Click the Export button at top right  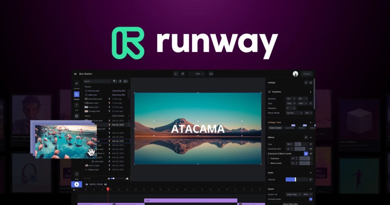click(307, 74)
